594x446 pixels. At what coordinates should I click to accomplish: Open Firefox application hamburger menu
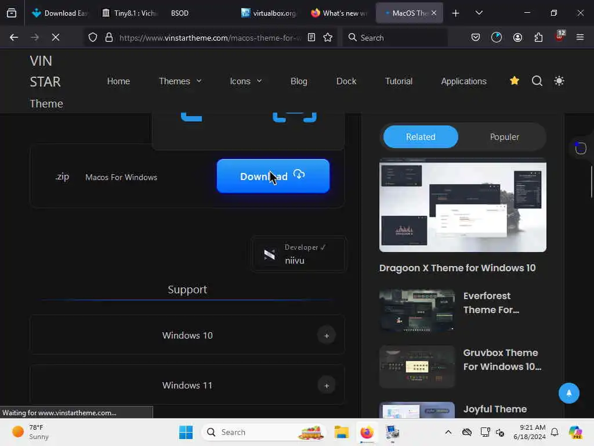(580, 37)
